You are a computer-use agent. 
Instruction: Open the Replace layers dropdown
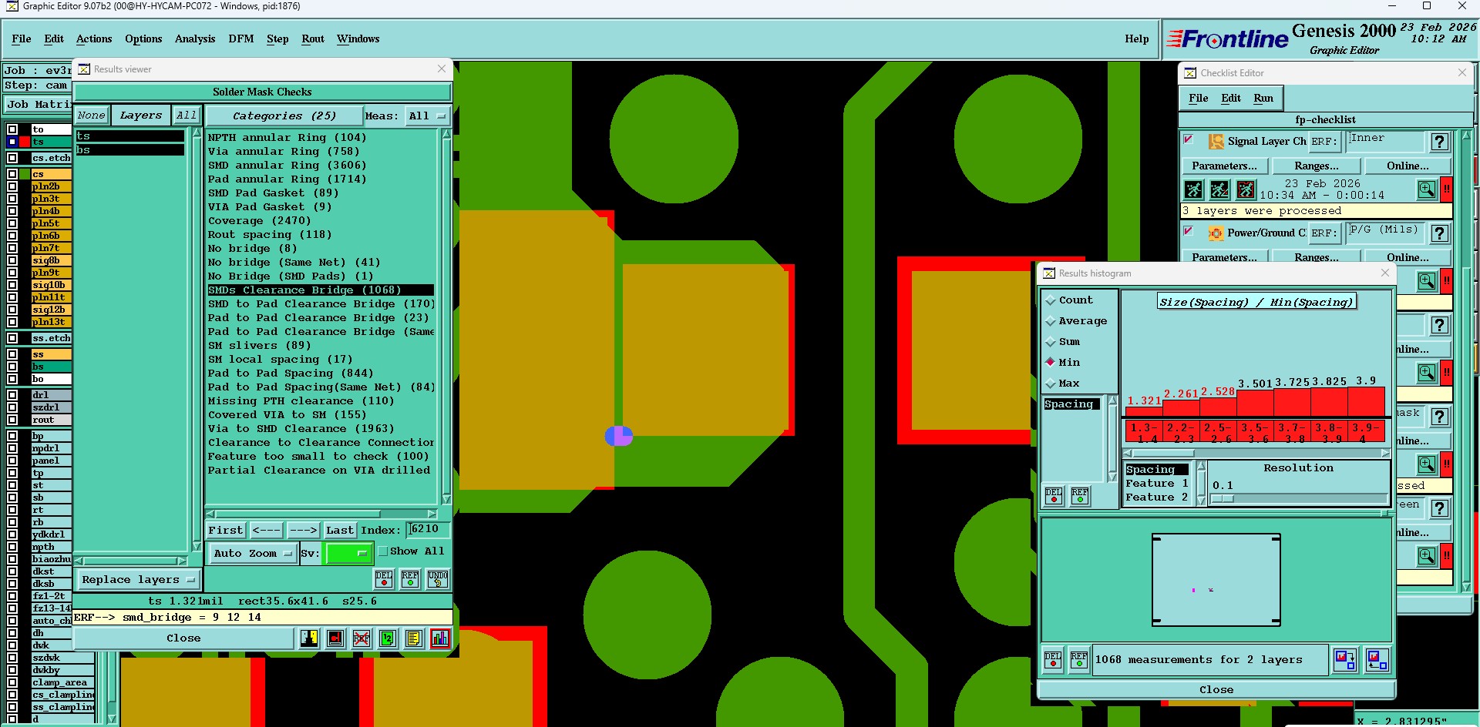[x=138, y=580]
